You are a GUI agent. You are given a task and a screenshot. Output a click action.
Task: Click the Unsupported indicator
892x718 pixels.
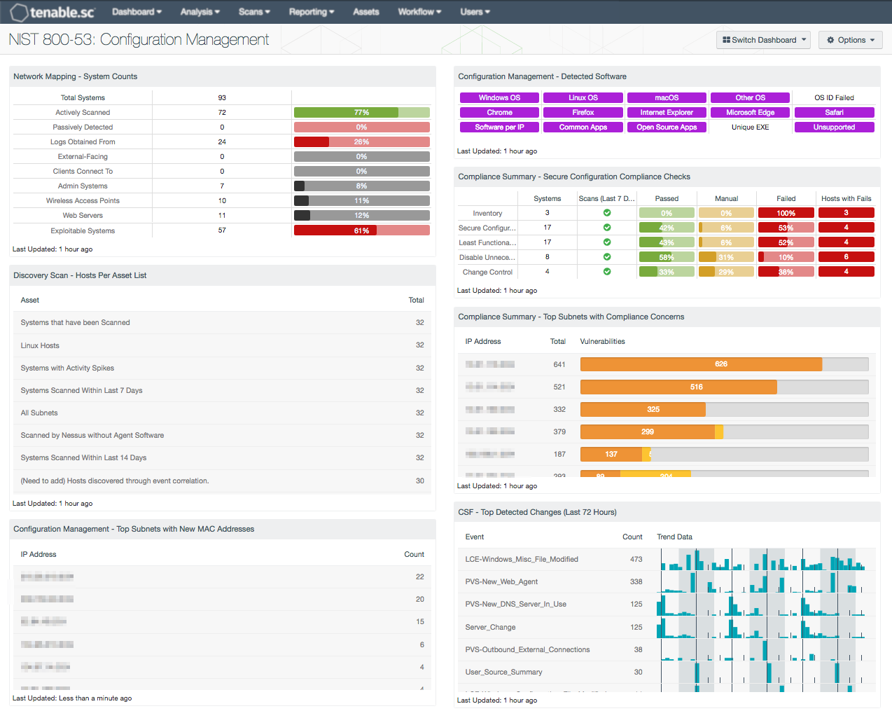tap(834, 127)
